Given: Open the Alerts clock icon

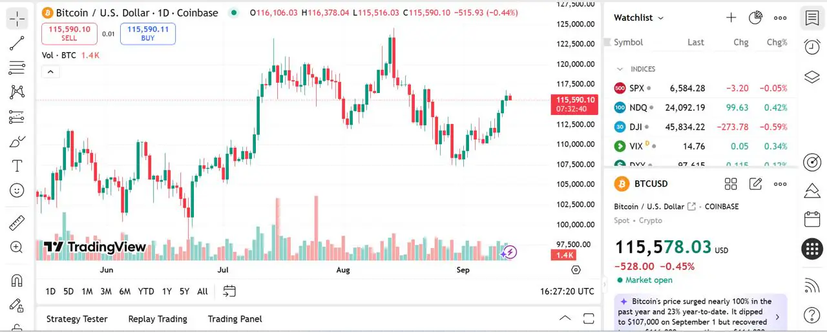Looking at the screenshot, I should tap(812, 47).
